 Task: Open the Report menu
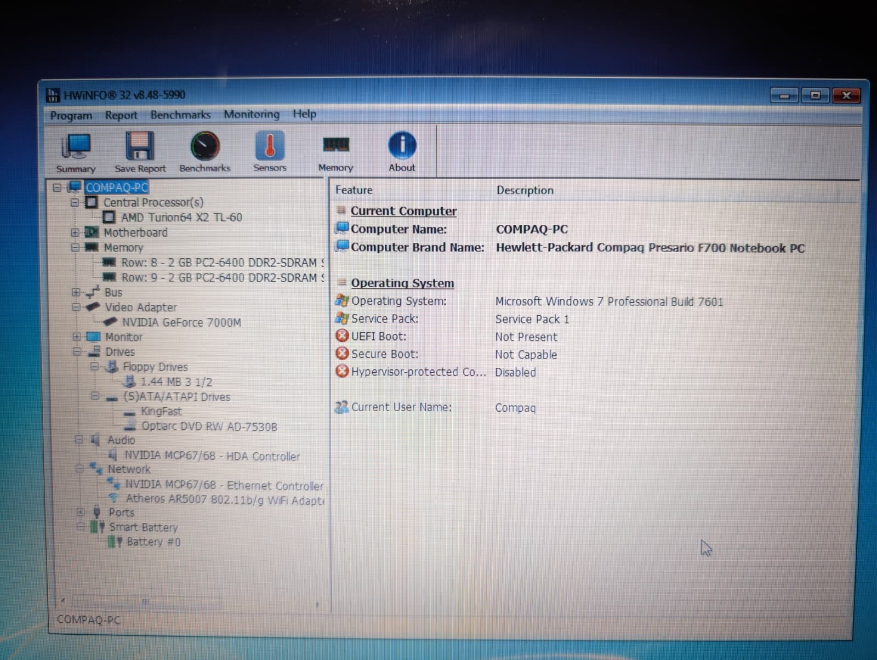121,115
